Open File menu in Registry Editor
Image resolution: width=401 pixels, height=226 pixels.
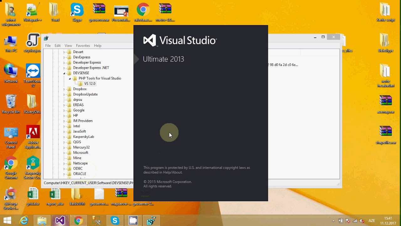[x=48, y=46]
